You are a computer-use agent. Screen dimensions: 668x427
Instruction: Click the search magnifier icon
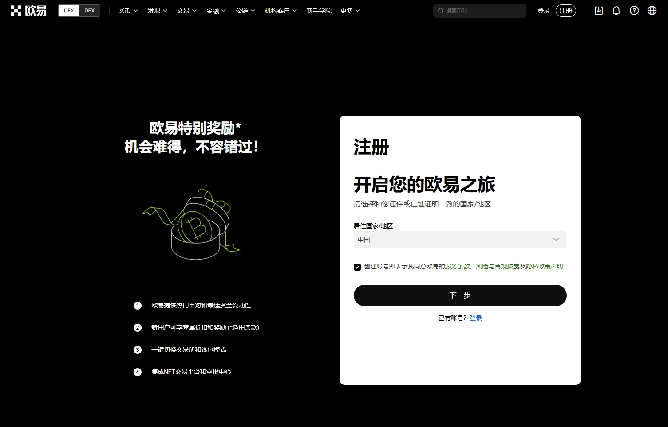440,10
